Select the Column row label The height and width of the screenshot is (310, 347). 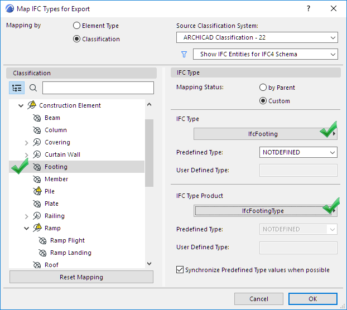(x=56, y=130)
